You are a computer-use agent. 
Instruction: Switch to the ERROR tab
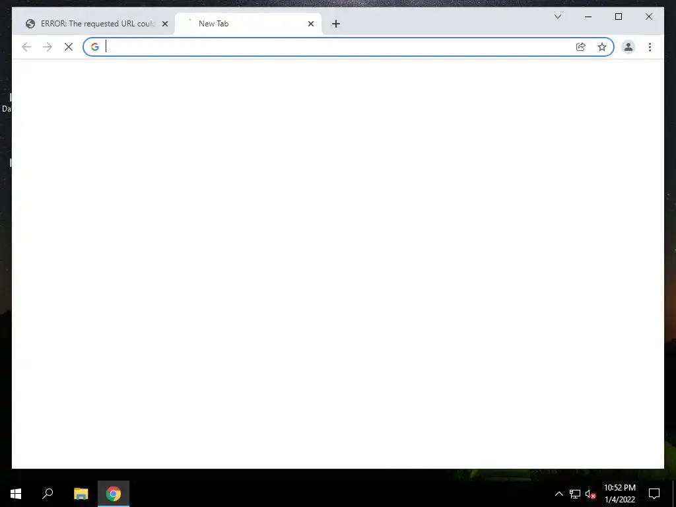pyautogui.click(x=96, y=24)
